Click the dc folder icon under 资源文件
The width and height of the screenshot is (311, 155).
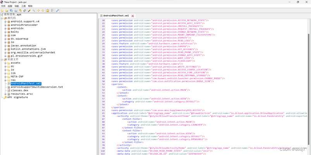[9, 66]
